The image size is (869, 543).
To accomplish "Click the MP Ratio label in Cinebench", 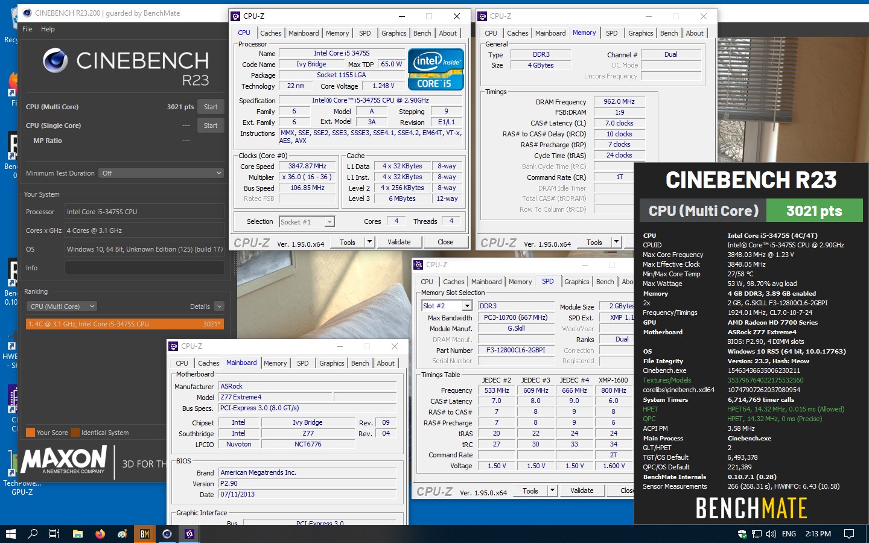I will click(48, 141).
